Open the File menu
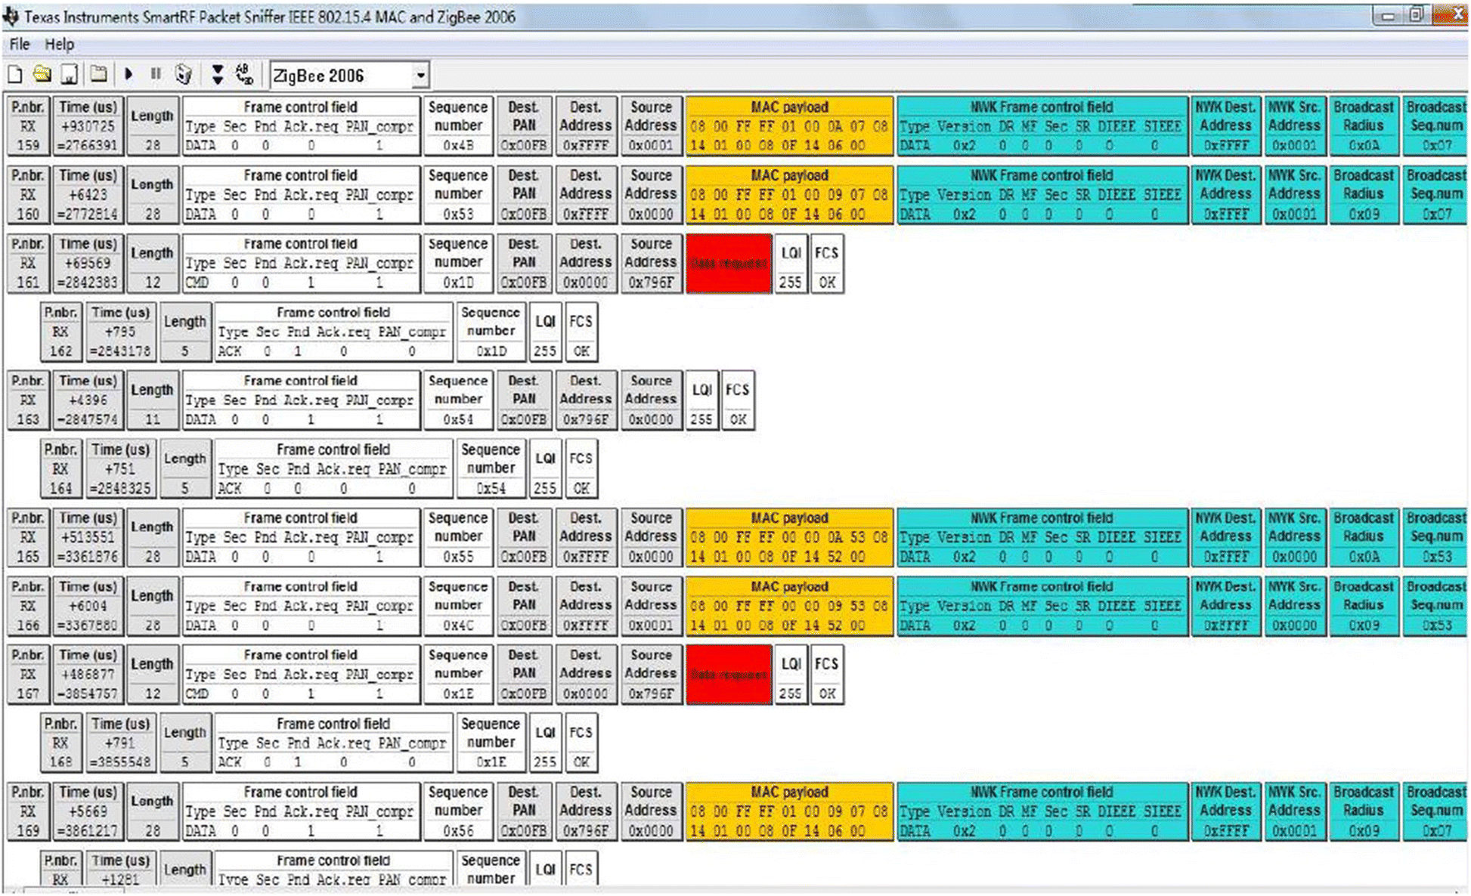This screenshot has width=1471, height=896. click(x=20, y=44)
